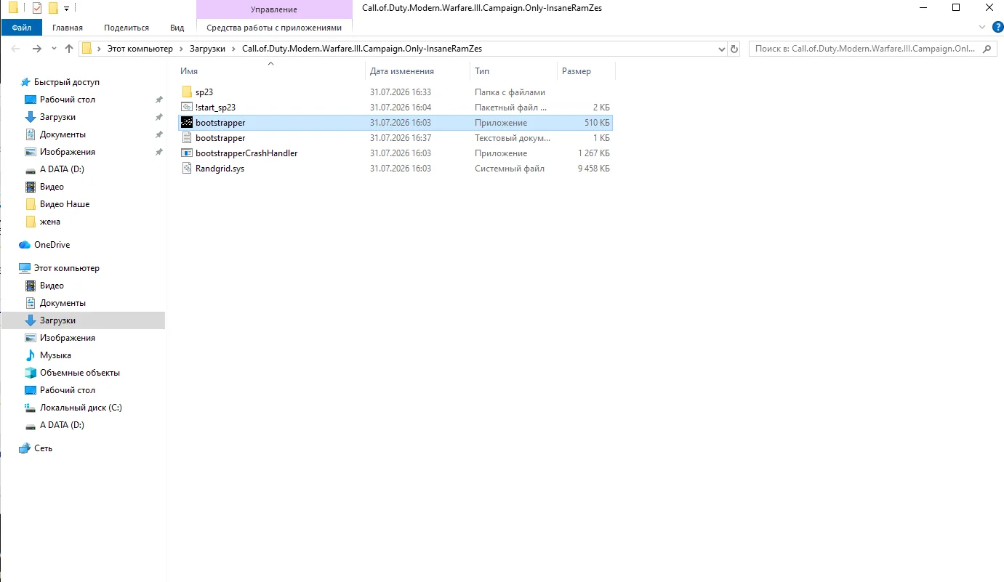Expand the breadcrumb chevron before Этот компьютер
This screenshot has width=1004, height=582.
tap(100, 49)
